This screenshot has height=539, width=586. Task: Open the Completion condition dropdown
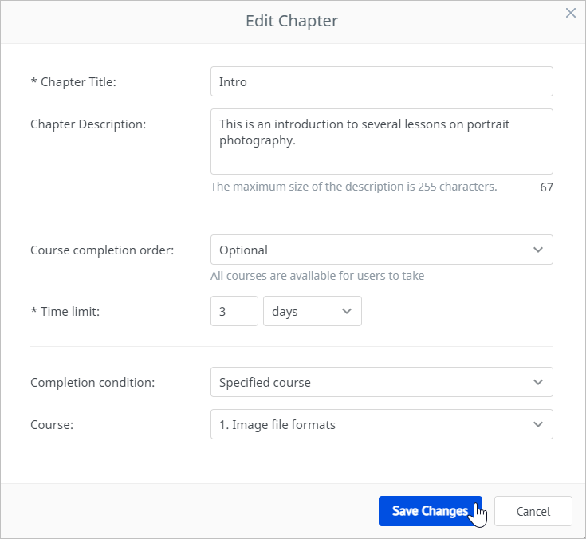[x=381, y=383]
